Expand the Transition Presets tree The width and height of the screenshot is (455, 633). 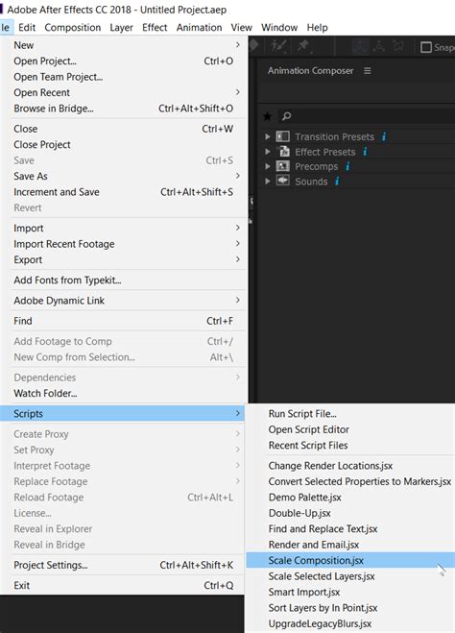tap(267, 136)
